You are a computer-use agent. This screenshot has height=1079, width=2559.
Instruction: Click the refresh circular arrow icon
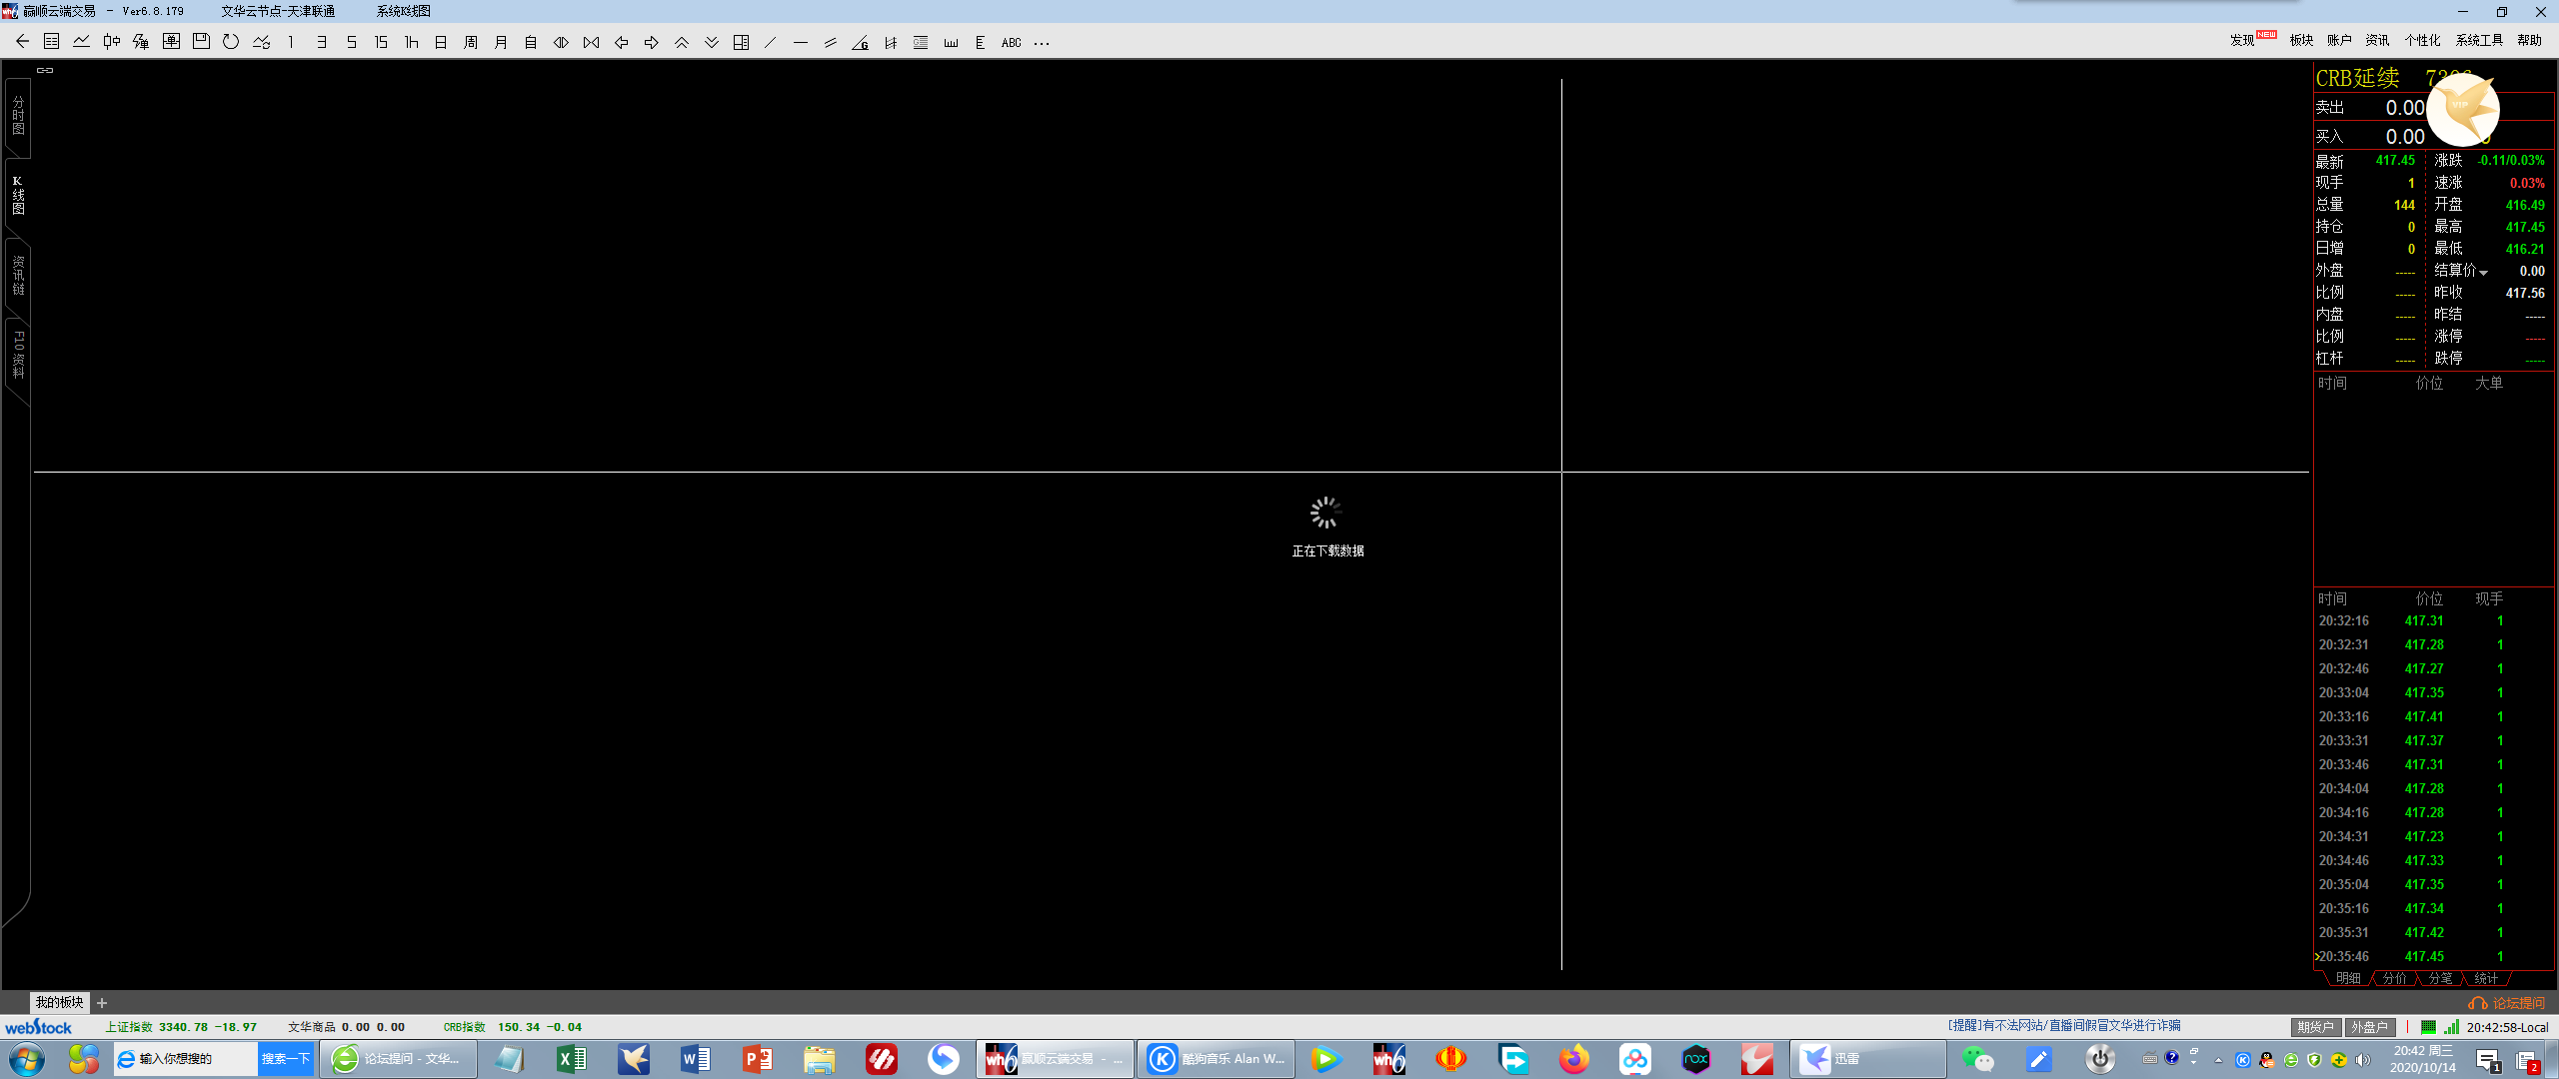click(x=231, y=42)
